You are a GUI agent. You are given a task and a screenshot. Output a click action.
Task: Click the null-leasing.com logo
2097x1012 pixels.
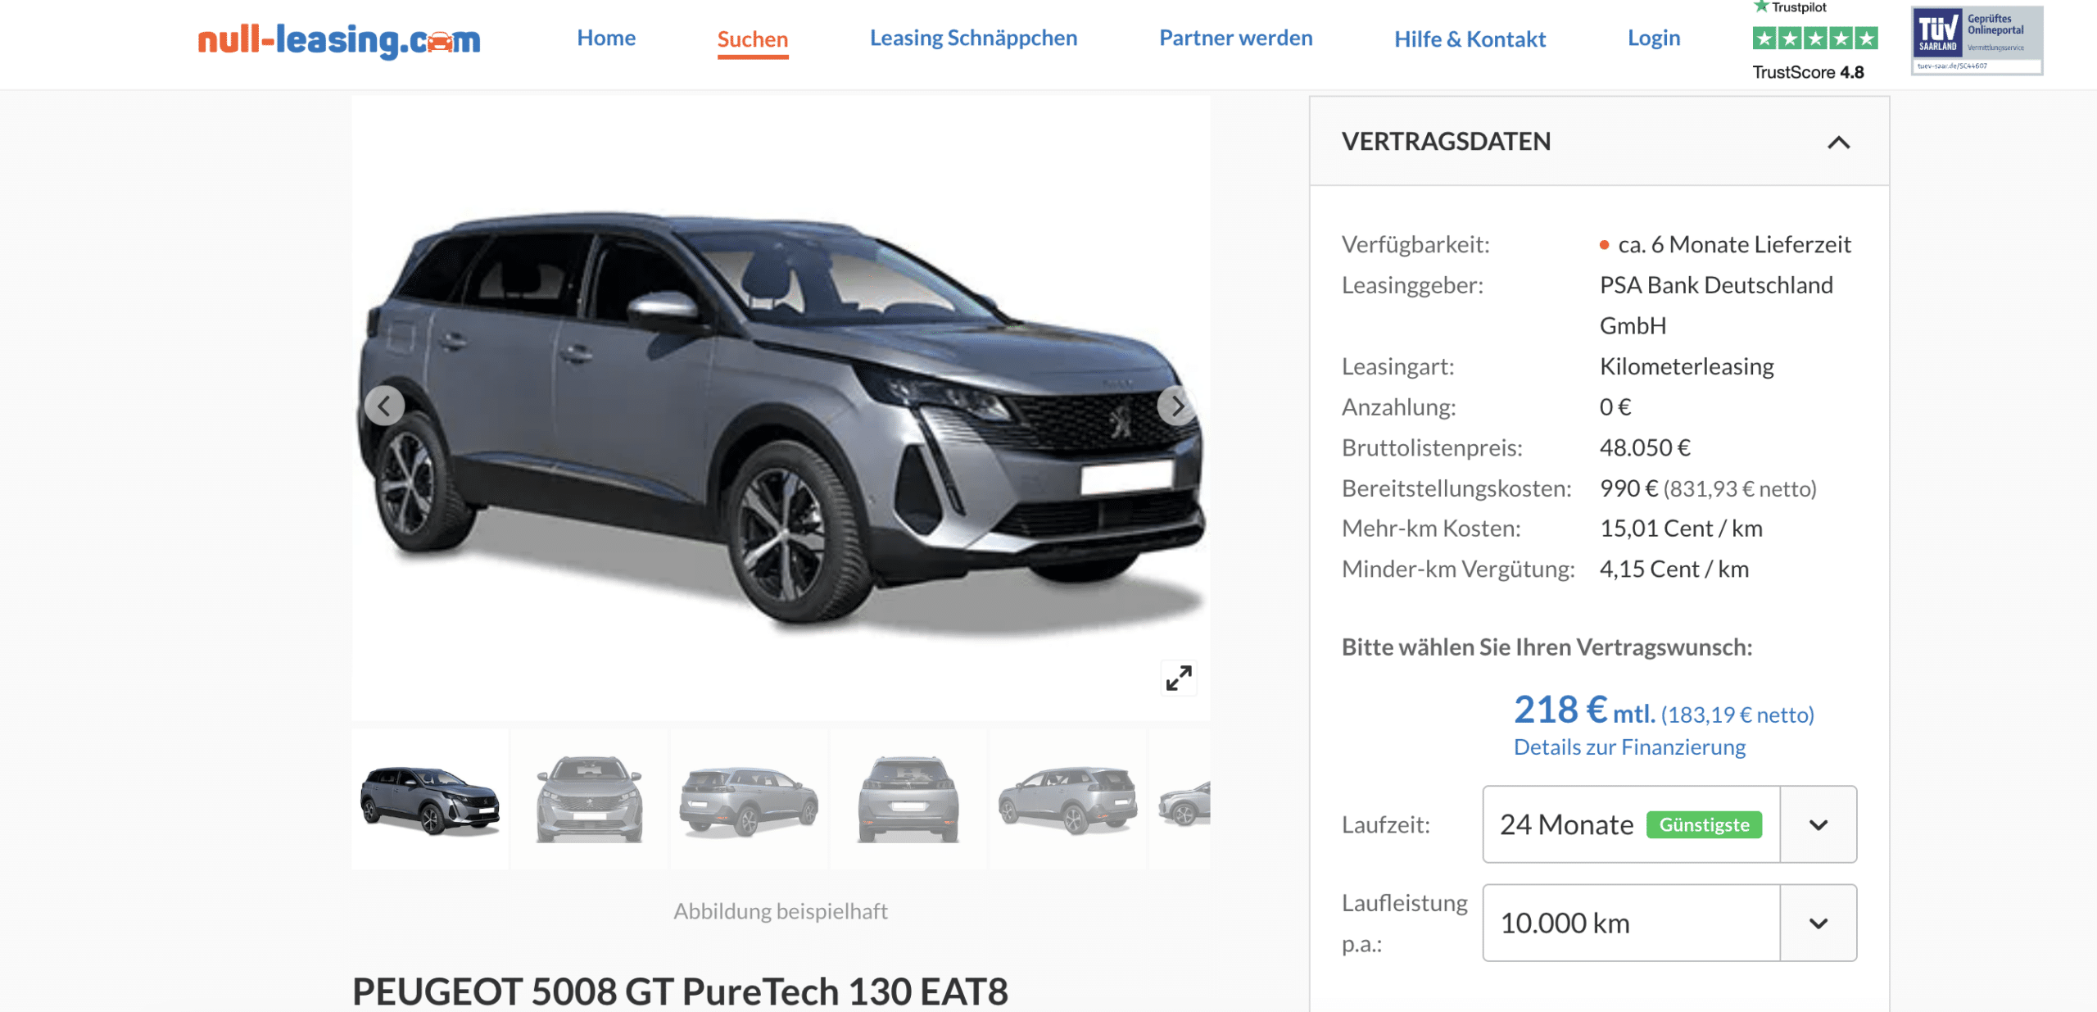(339, 39)
